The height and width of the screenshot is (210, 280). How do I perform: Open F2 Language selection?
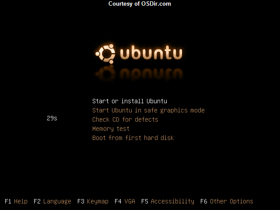(52, 201)
